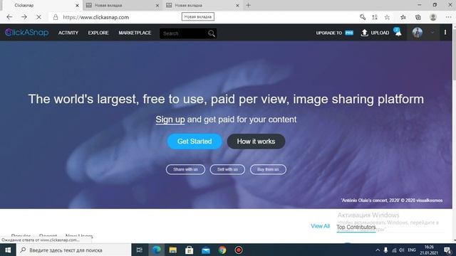Click the Sell with us button

[227, 169]
